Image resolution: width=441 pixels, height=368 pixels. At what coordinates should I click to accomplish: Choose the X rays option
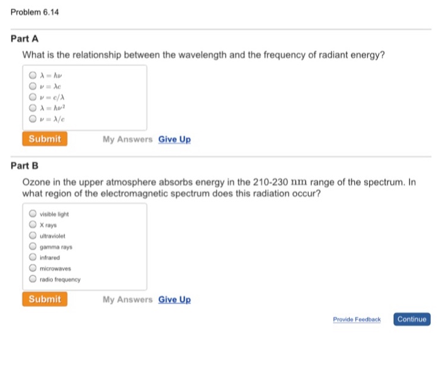coord(32,224)
